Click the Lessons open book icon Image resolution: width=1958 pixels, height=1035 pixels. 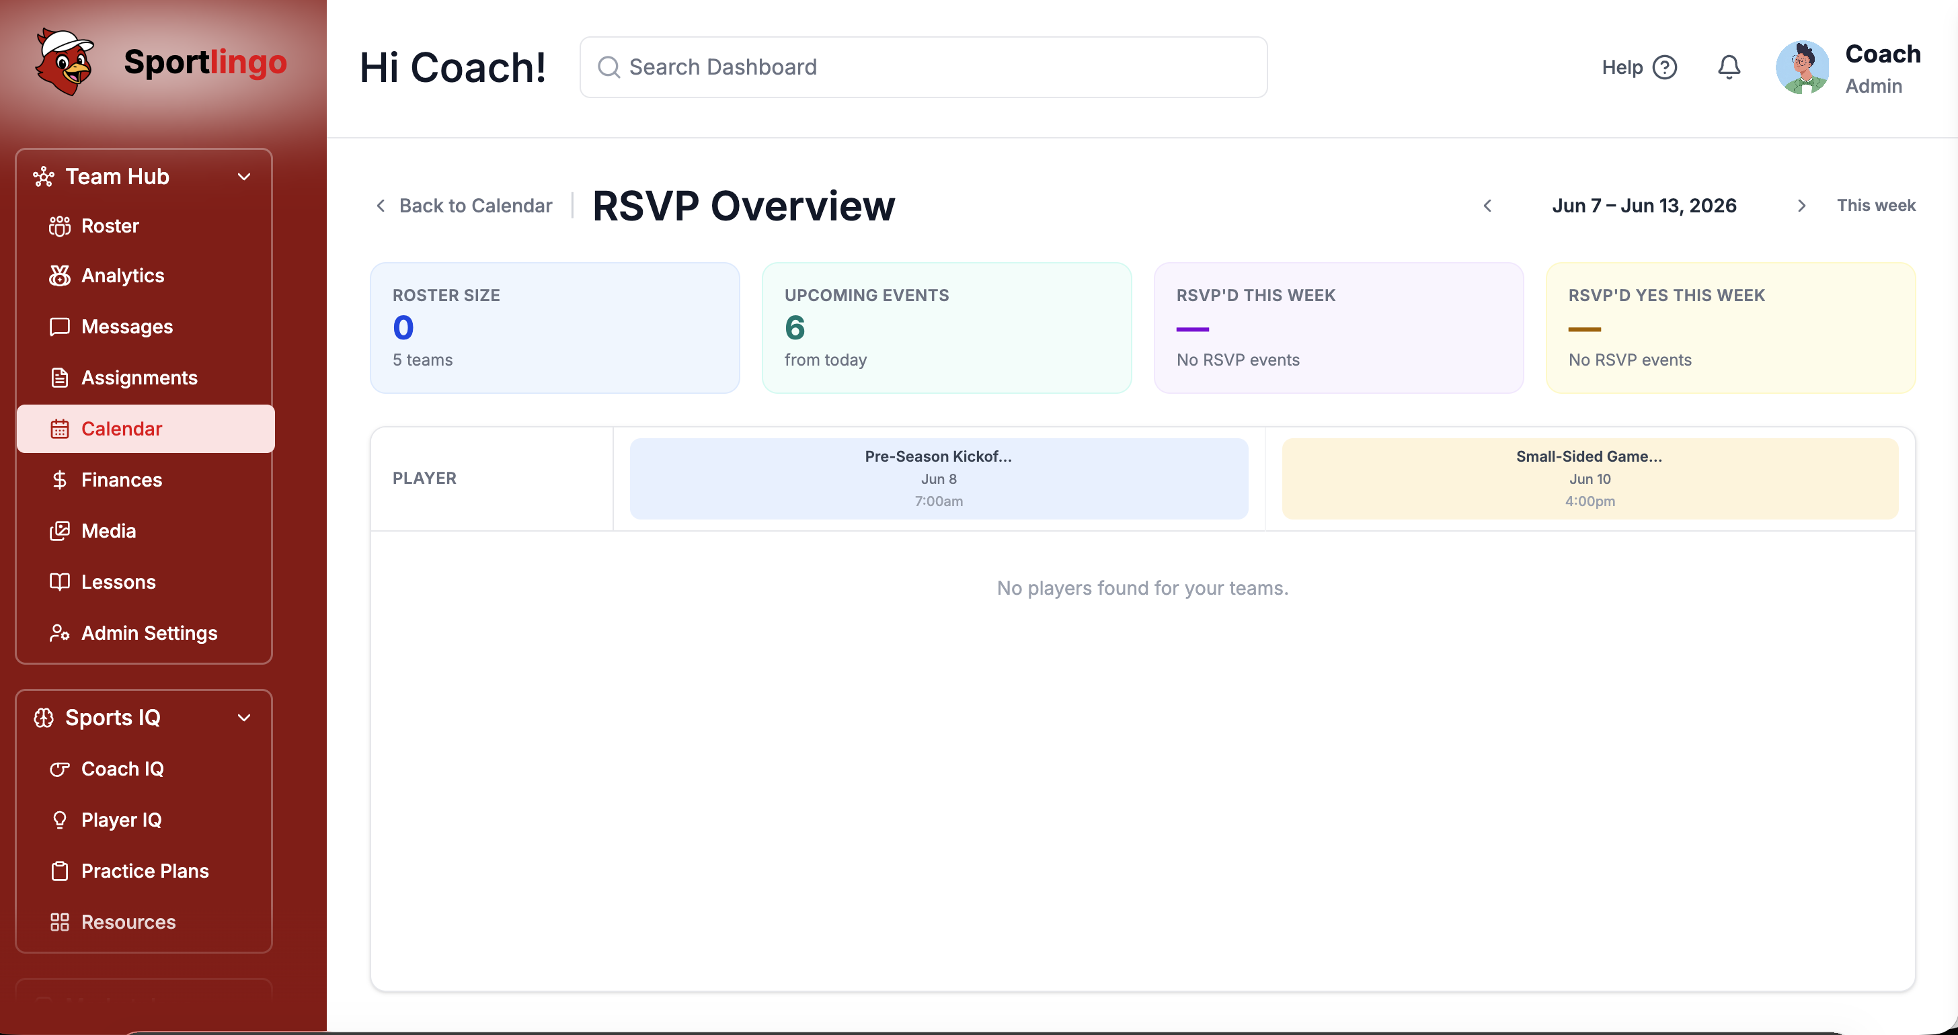[59, 581]
